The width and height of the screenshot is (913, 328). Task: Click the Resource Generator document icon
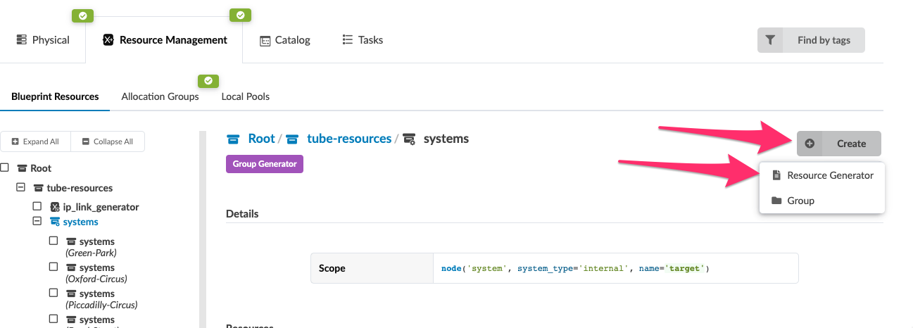[776, 175]
